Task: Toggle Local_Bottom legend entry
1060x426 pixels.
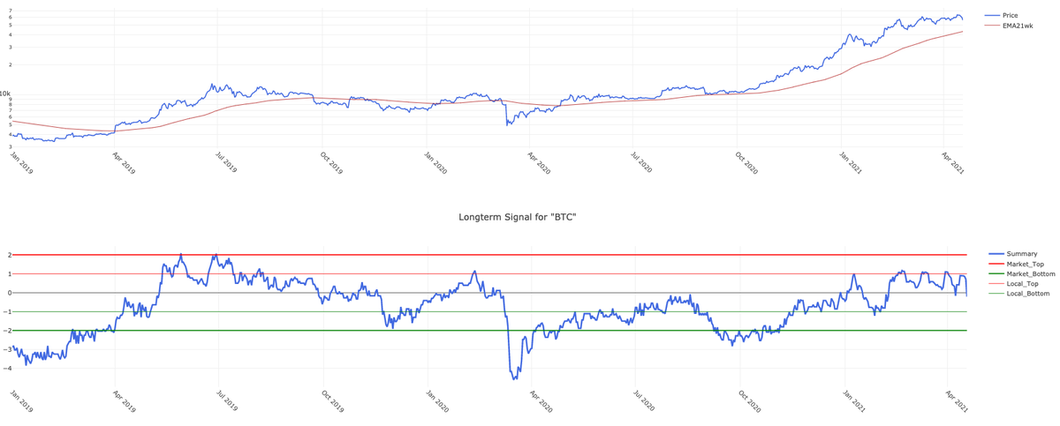Action: click(x=1019, y=293)
